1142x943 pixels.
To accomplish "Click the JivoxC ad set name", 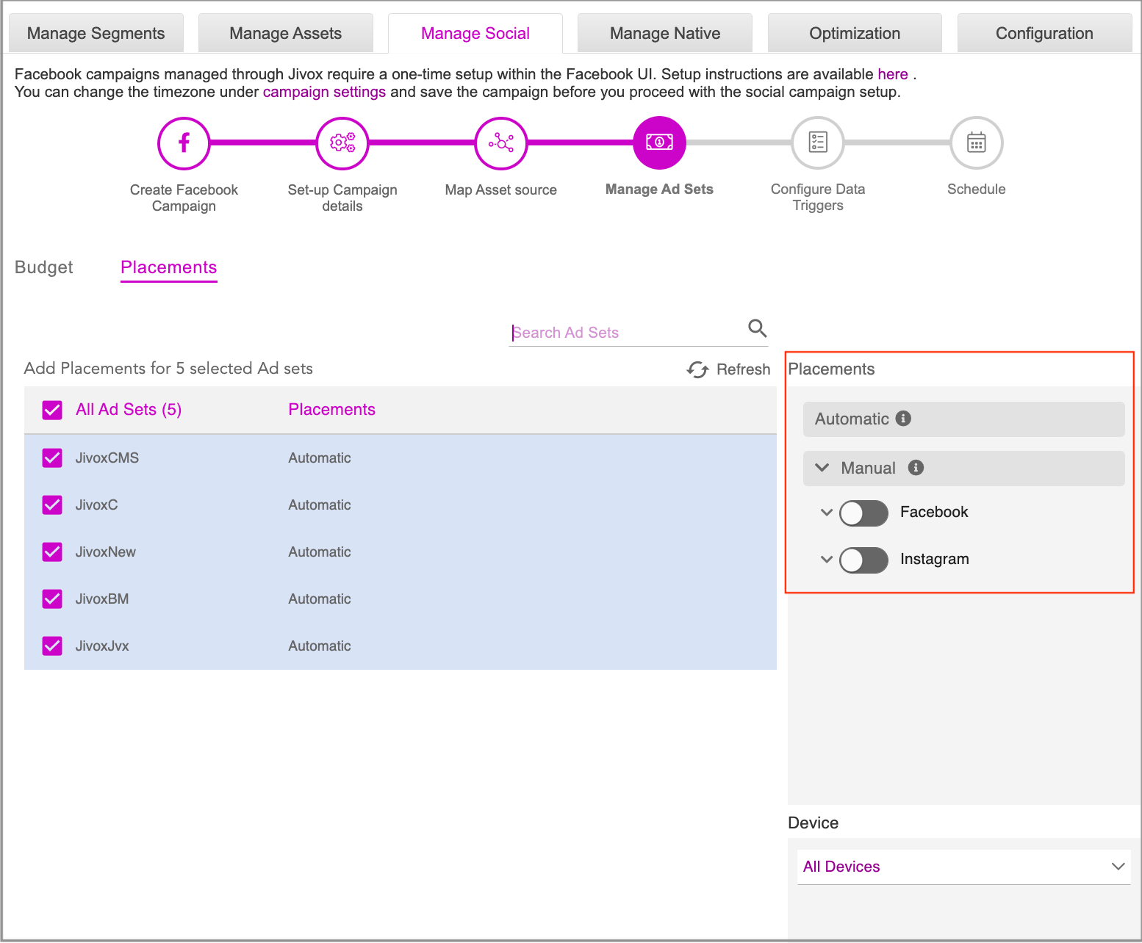I will (97, 505).
